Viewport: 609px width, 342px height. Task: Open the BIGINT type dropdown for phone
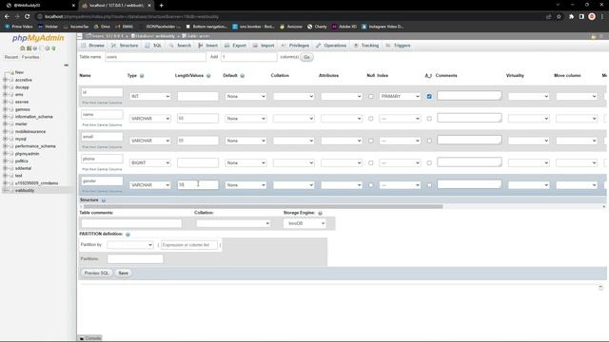[x=150, y=162]
